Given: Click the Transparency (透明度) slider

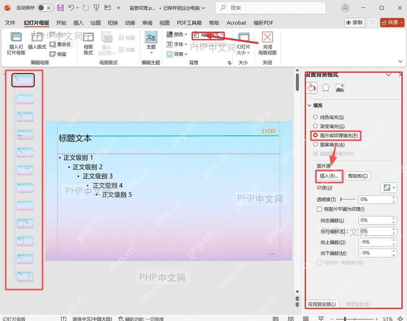Looking at the screenshot, I should click(x=348, y=200).
